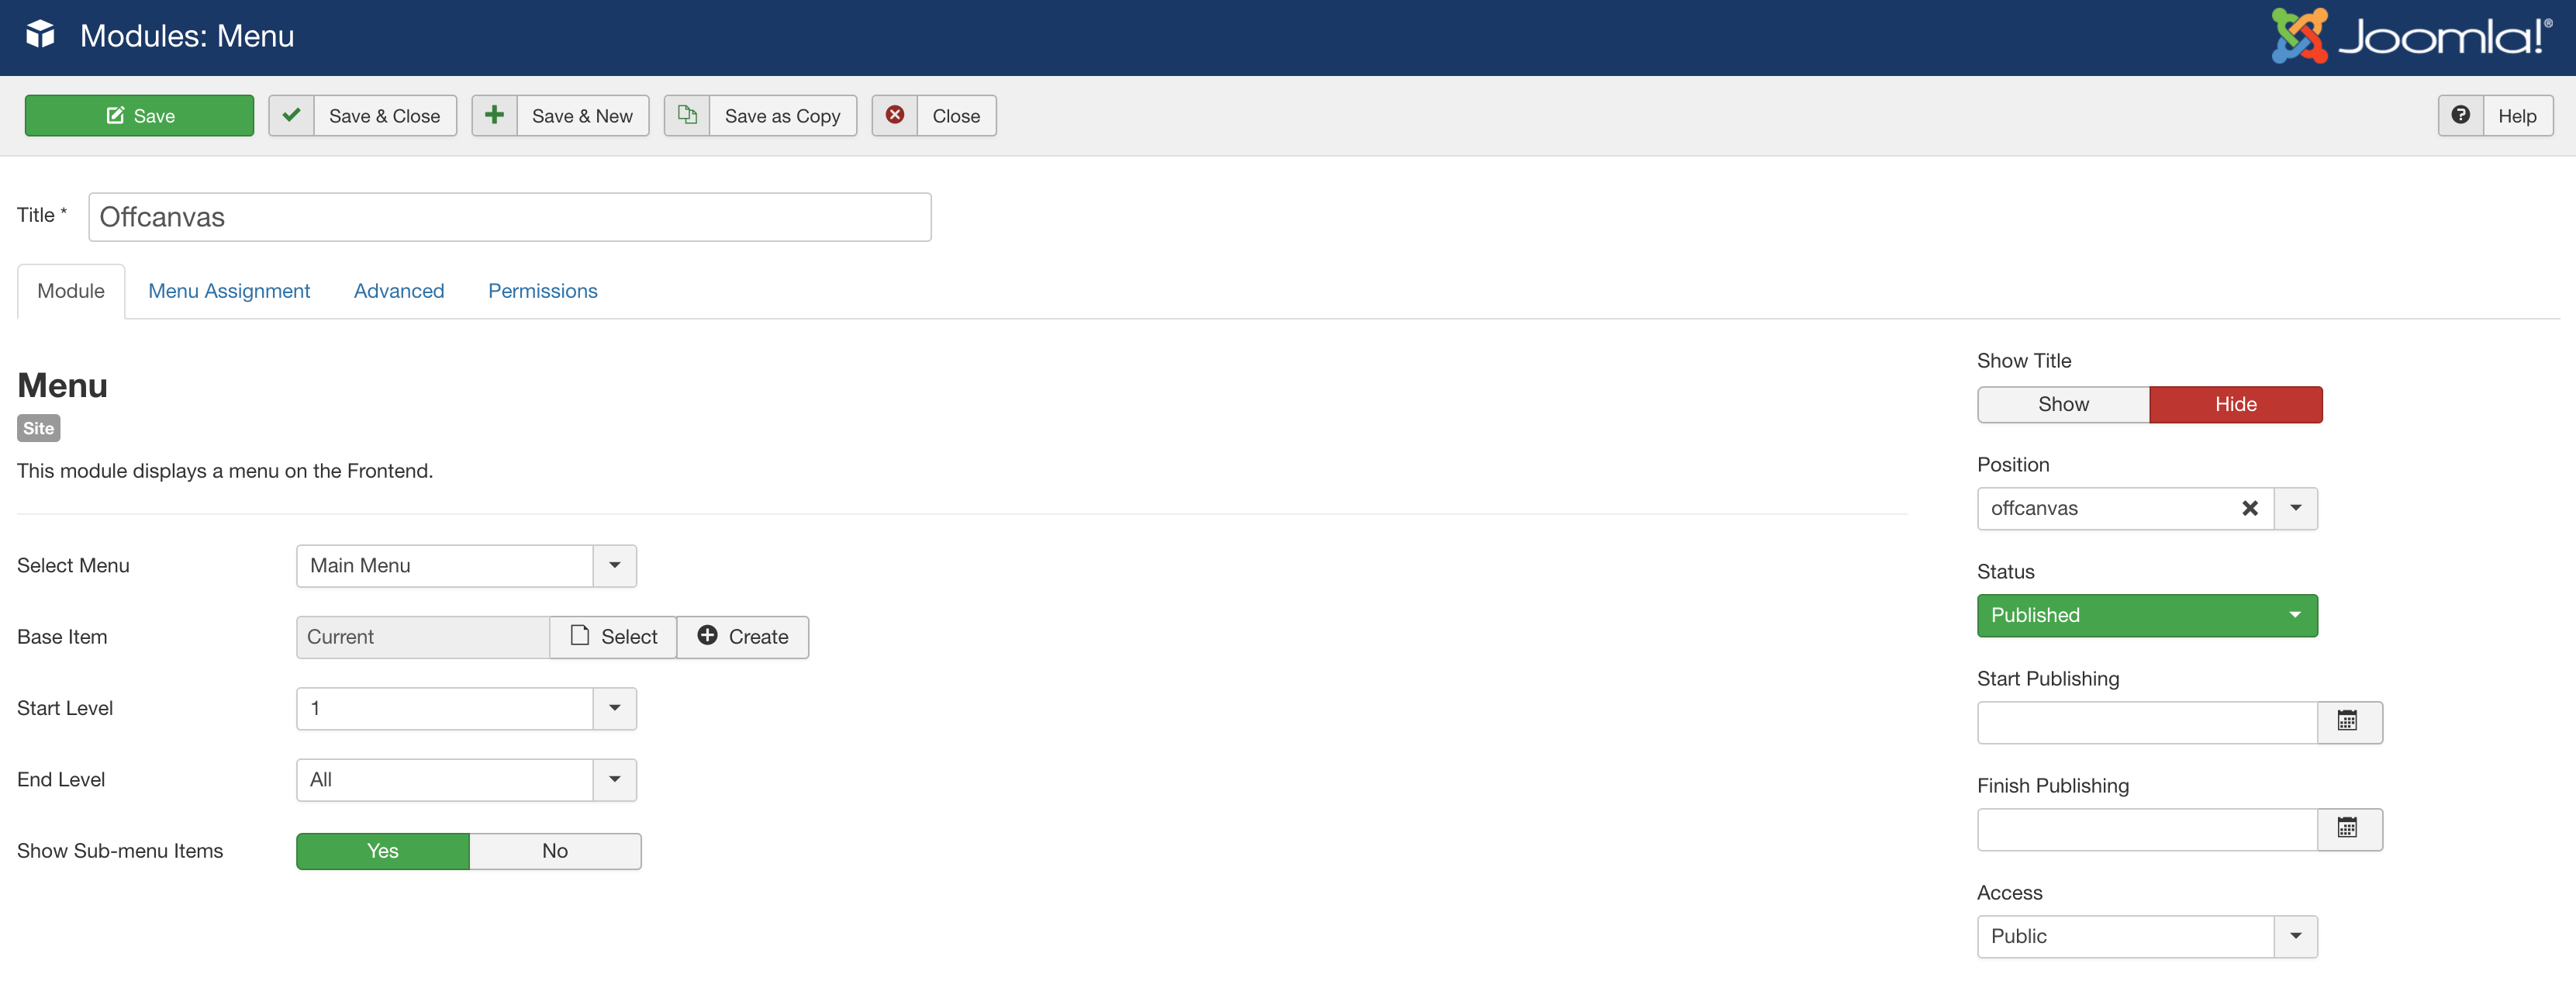Open the Finish Publishing calendar picker

tap(2348, 828)
